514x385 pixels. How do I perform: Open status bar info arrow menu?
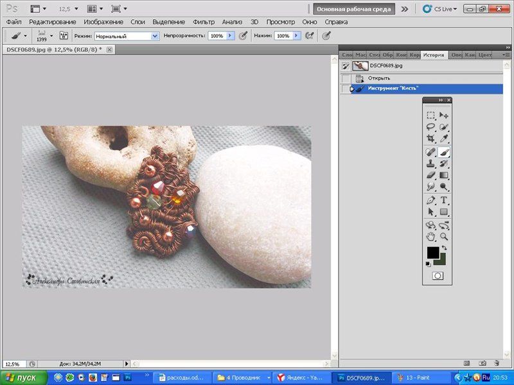(127, 363)
